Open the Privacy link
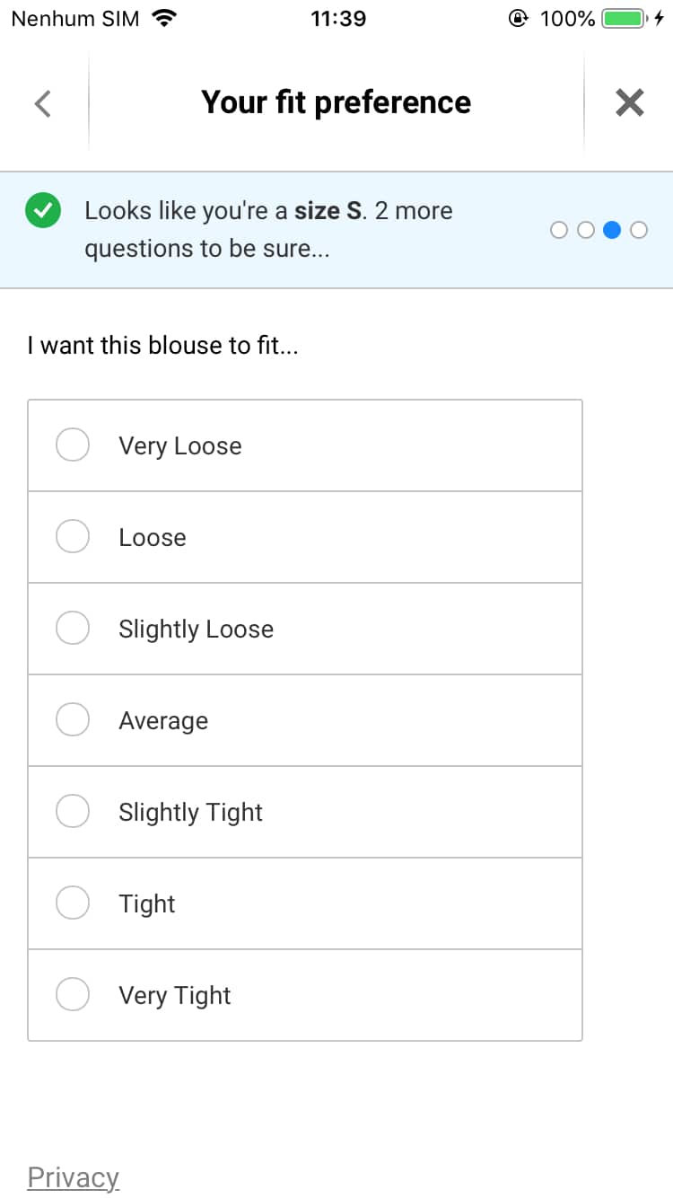Image resolution: width=673 pixels, height=1198 pixels. point(73,1177)
